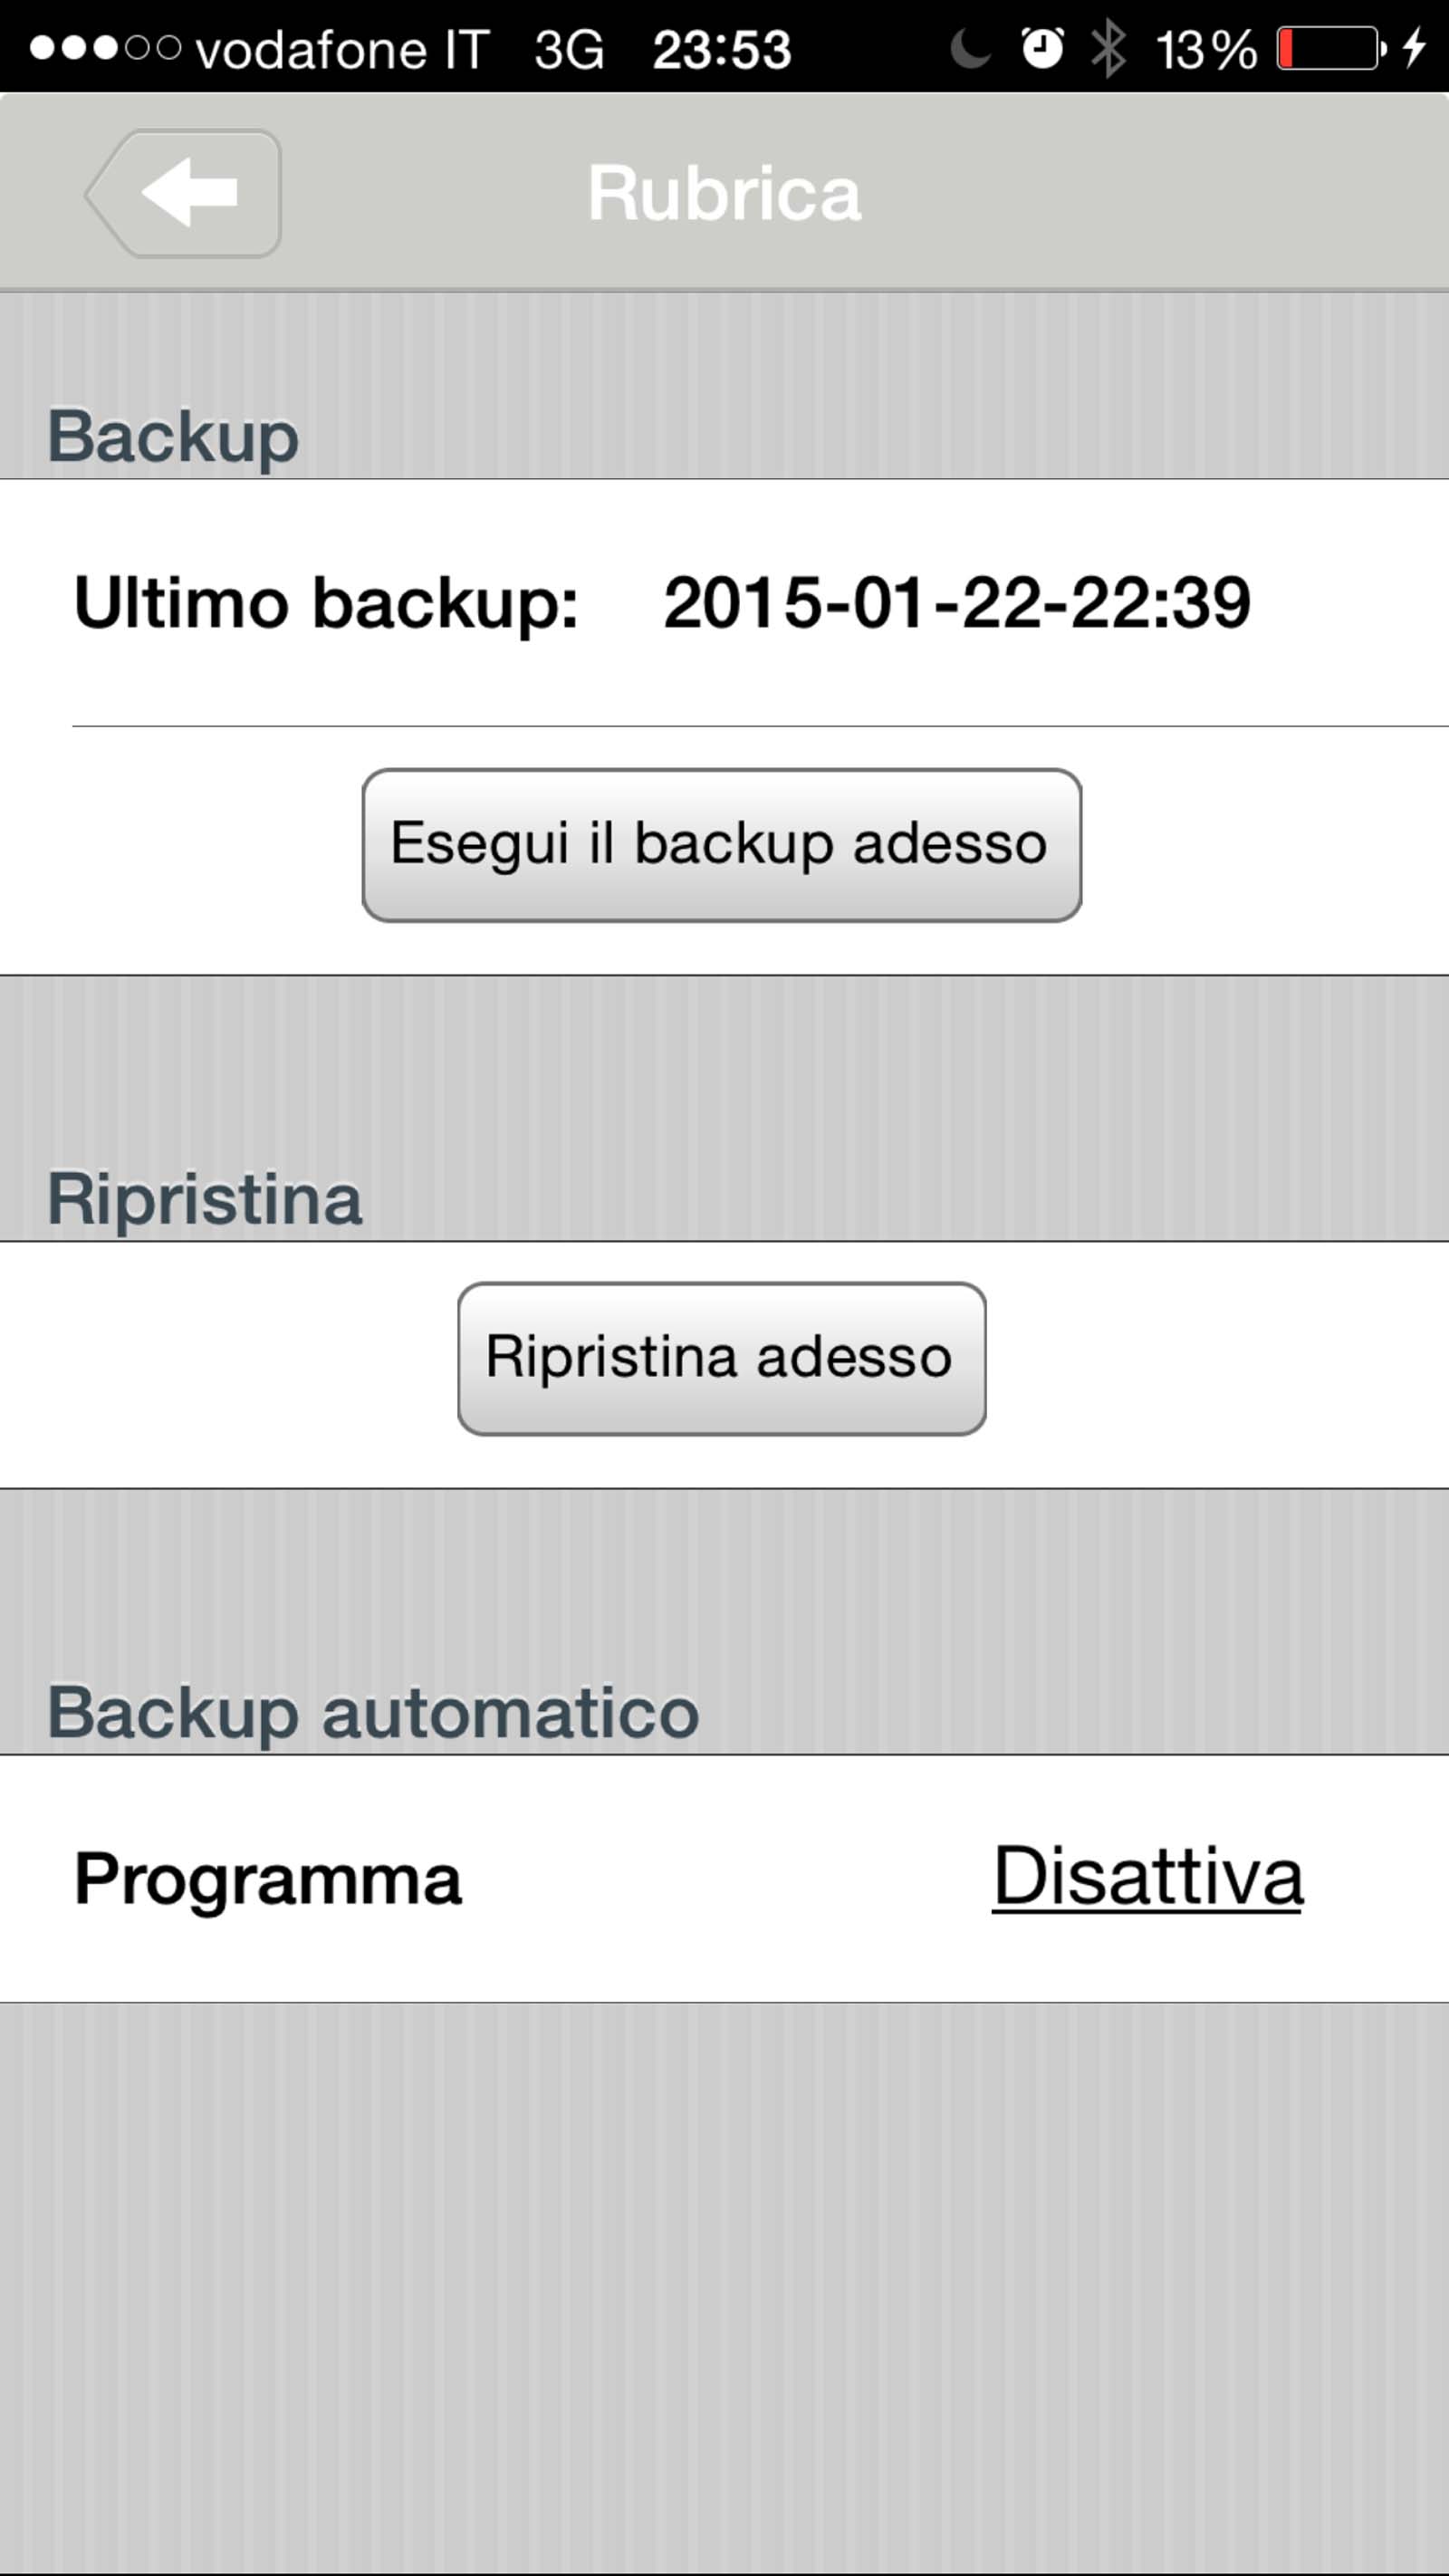1449x2576 pixels.
Task: Click the charging lightning bolt icon
Action: (x=1414, y=48)
